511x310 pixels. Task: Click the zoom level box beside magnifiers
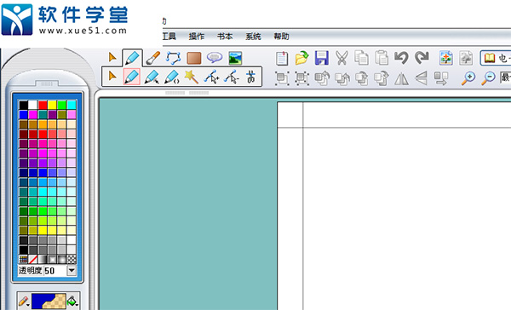click(505, 77)
